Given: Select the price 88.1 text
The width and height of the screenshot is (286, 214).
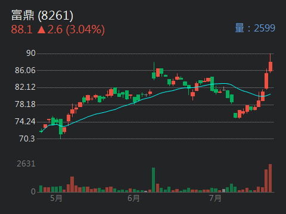Looking at the screenshot, I should click(22, 30).
